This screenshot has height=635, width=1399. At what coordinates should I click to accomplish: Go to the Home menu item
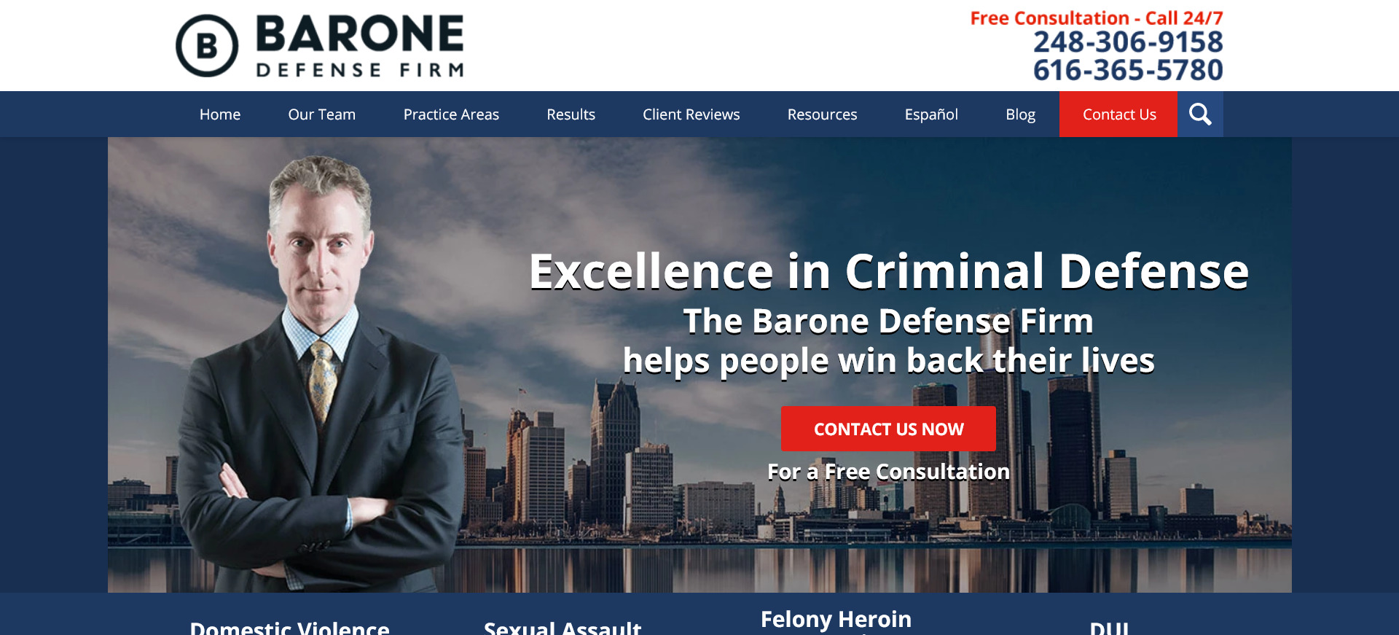pyautogui.click(x=220, y=114)
